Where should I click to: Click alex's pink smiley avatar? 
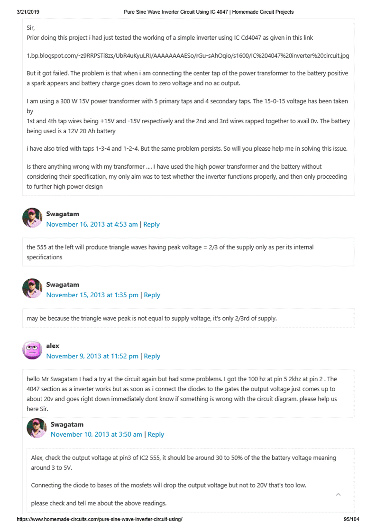click(x=32, y=350)
